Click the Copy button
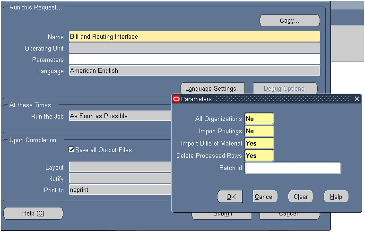365x232 pixels. click(x=289, y=21)
